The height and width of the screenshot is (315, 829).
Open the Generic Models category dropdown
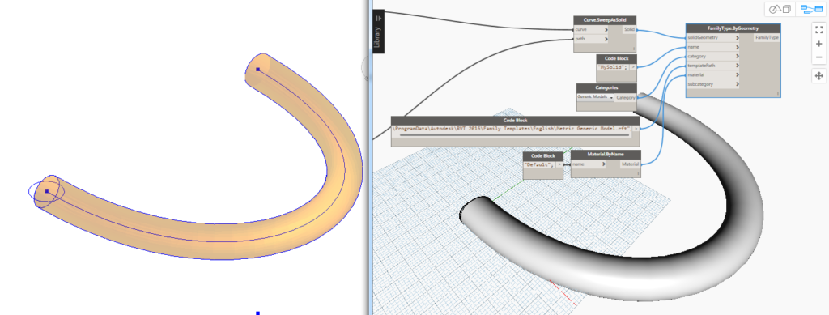pyautogui.click(x=595, y=97)
